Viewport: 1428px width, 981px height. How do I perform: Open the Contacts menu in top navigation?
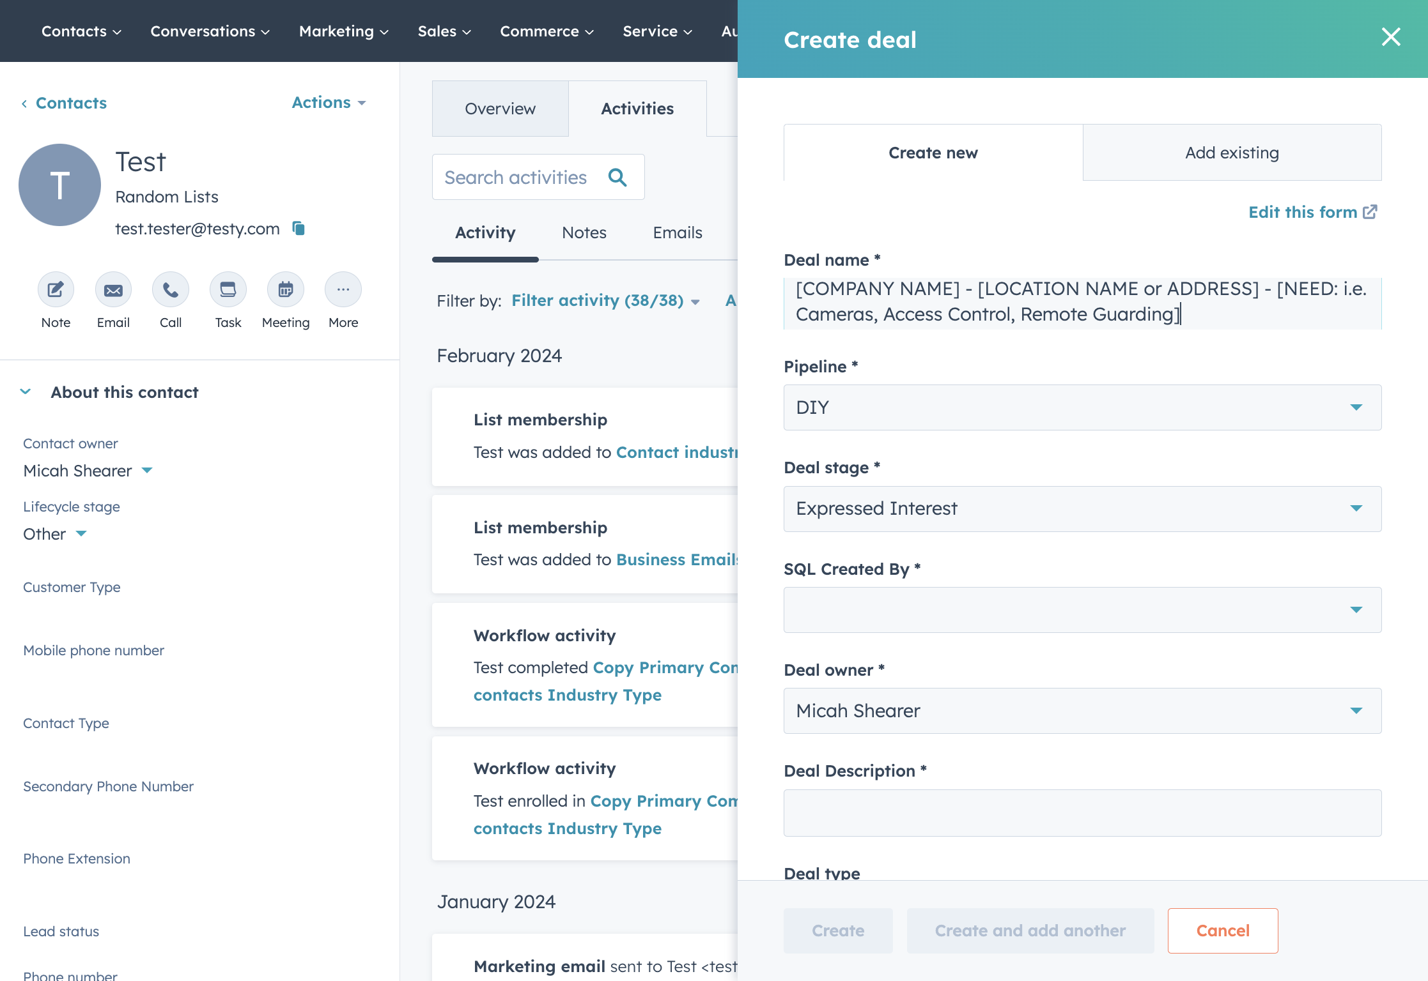pyautogui.click(x=81, y=31)
